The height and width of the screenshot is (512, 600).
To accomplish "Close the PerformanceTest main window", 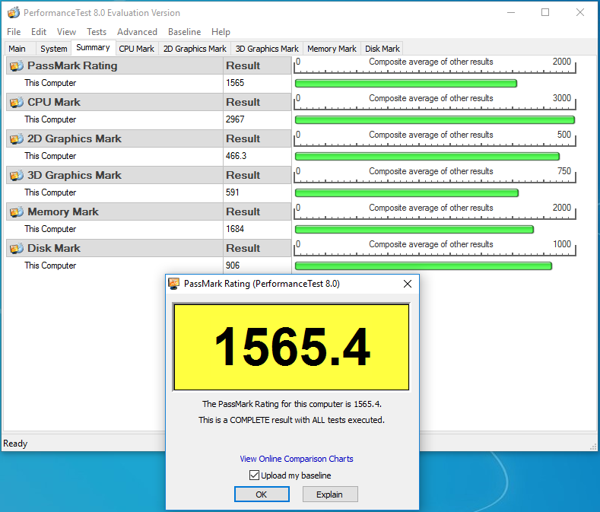I will 580,12.
